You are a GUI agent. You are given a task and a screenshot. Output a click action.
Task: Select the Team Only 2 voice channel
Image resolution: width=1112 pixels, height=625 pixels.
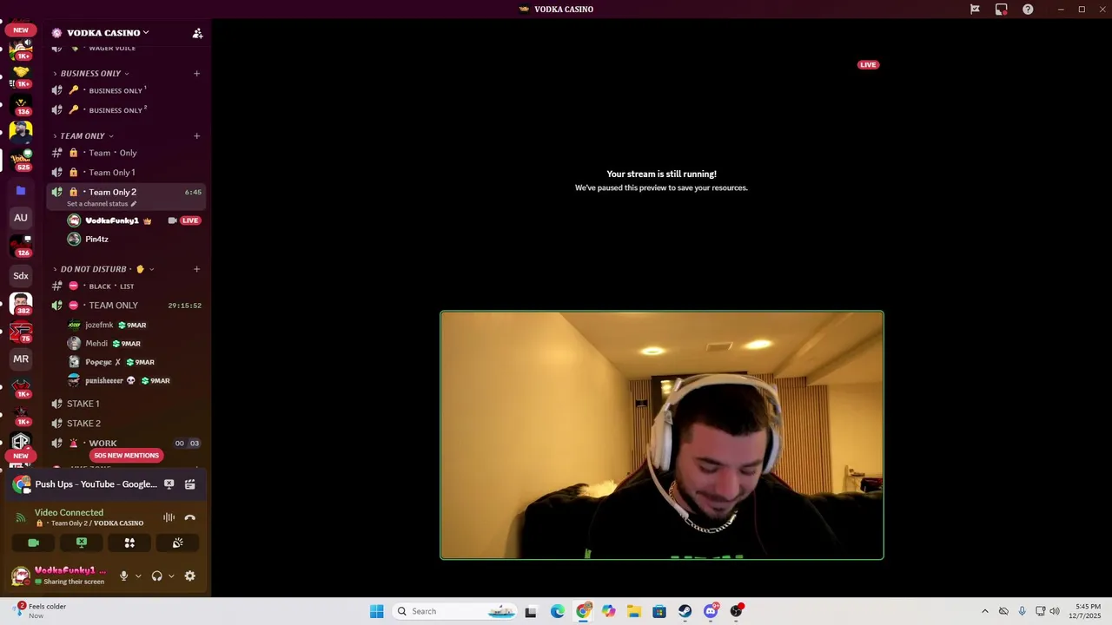pos(126,192)
